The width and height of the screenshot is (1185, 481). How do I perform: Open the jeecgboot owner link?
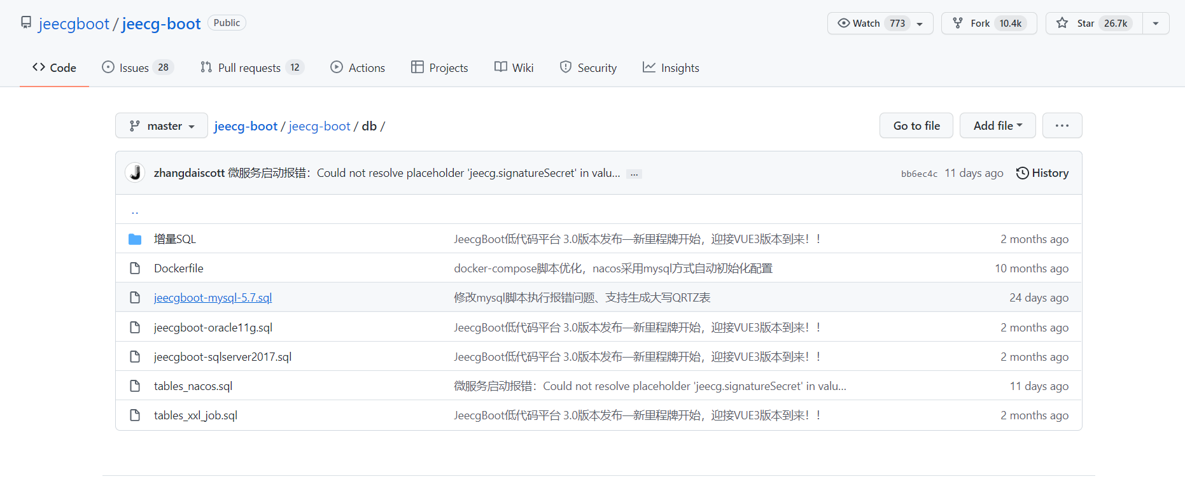[74, 24]
